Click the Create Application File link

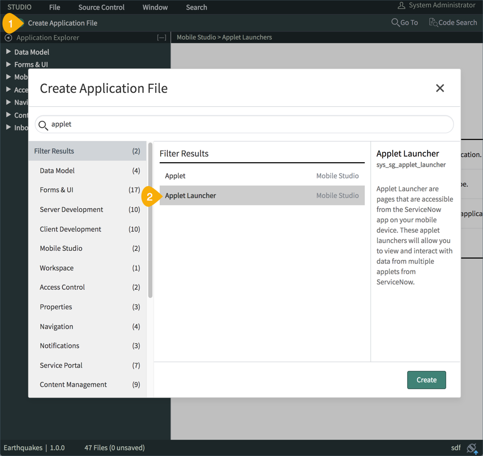[63, 23]
